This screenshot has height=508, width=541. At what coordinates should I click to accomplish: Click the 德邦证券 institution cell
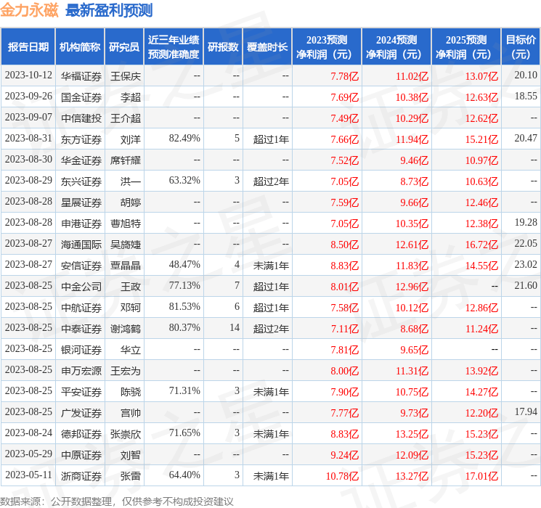point(81,434)
